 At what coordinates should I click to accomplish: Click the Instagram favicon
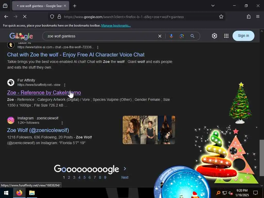tap(11, 120)
